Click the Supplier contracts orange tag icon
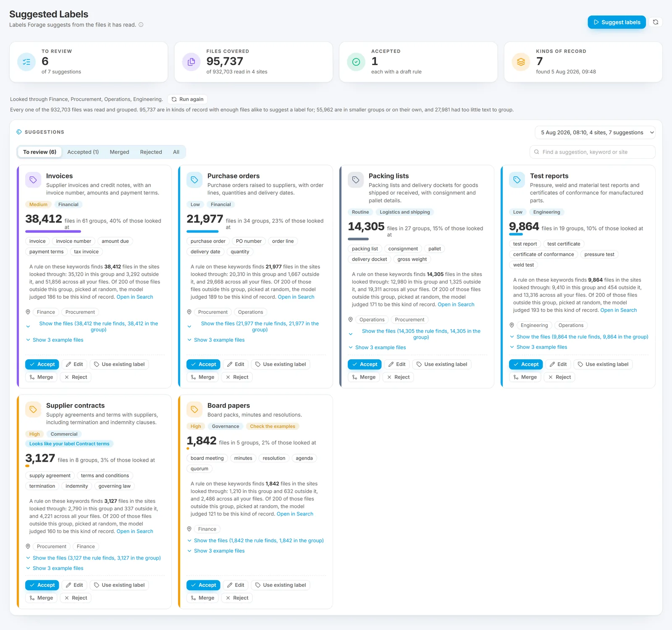The height and width of the screenshot is (630, 672). point(33,410)
